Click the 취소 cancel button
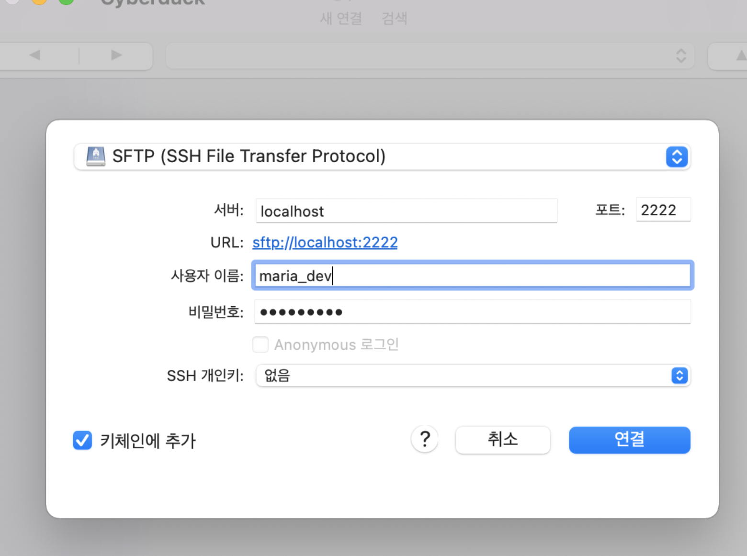747x556 pixels. pos(502,440)
